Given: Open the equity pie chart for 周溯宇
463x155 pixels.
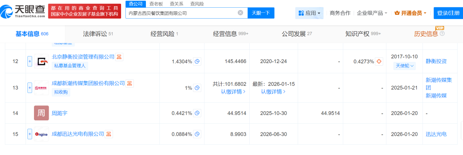Looking at the screenshot, I should pyautogui.click(x=197, y=113).
